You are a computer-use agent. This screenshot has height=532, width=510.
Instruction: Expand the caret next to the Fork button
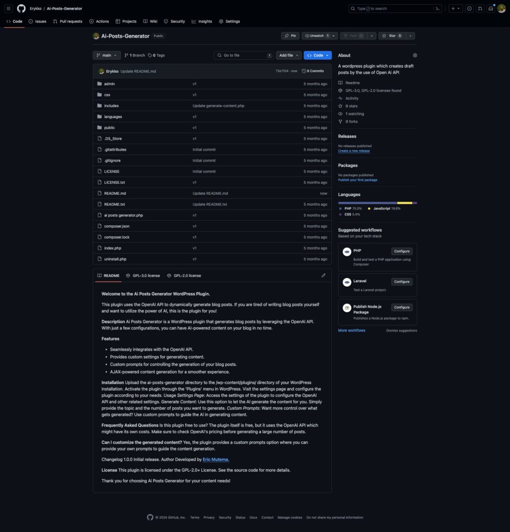click(x=372, y=36)
